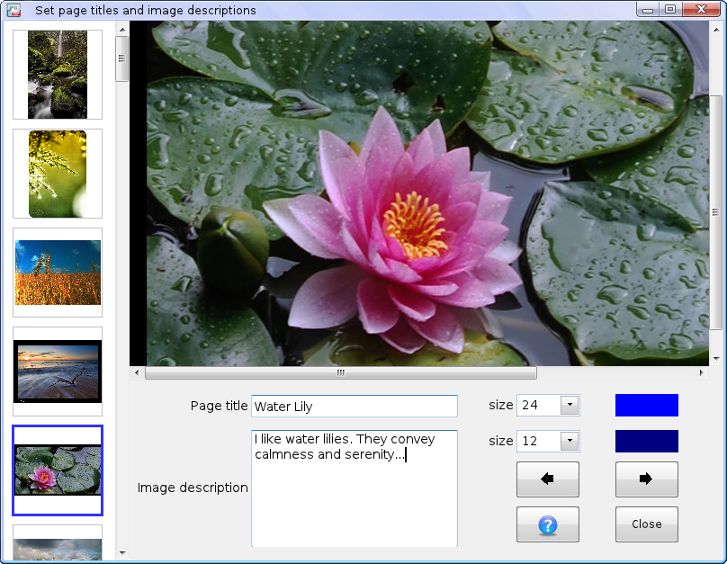
Task: Open the page title size 24 dropdown
Action: 570,405
